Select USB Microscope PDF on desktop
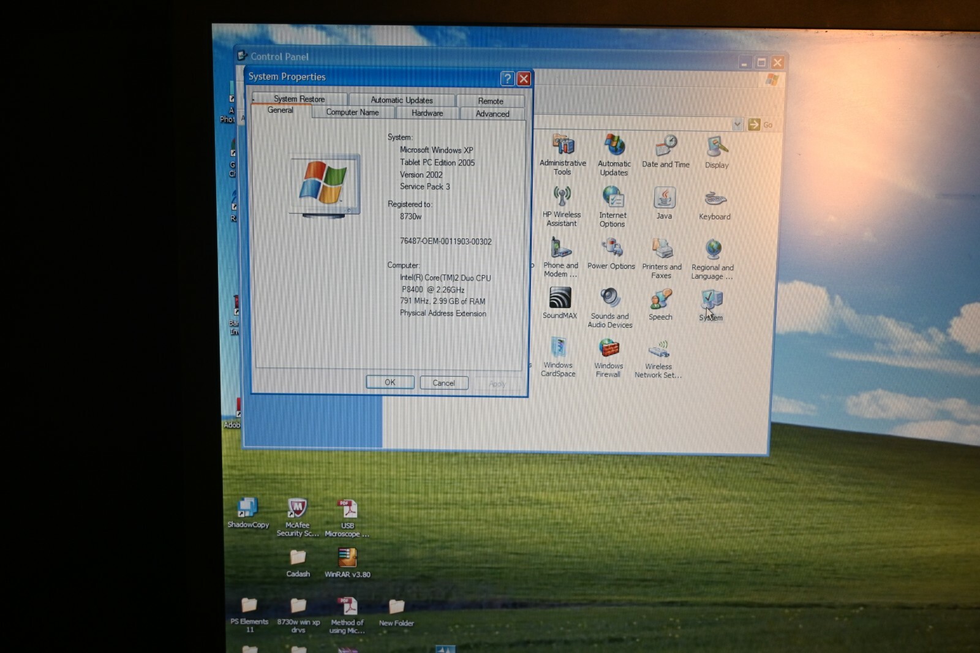The width and height of the screenshot is (980, 653). [347, 518]
